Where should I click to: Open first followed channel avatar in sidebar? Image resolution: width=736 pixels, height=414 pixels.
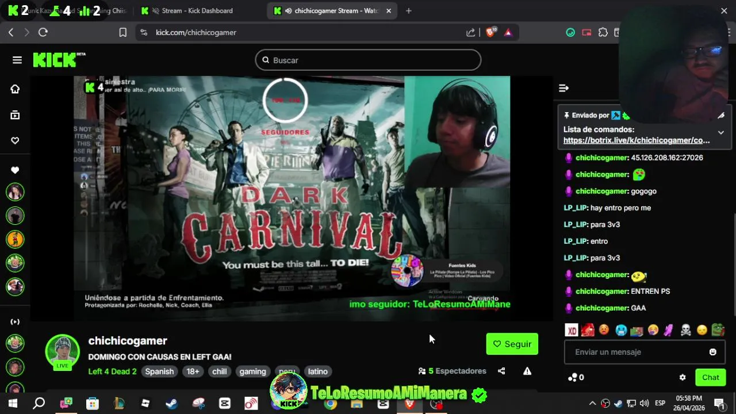[x=15, y=192]
